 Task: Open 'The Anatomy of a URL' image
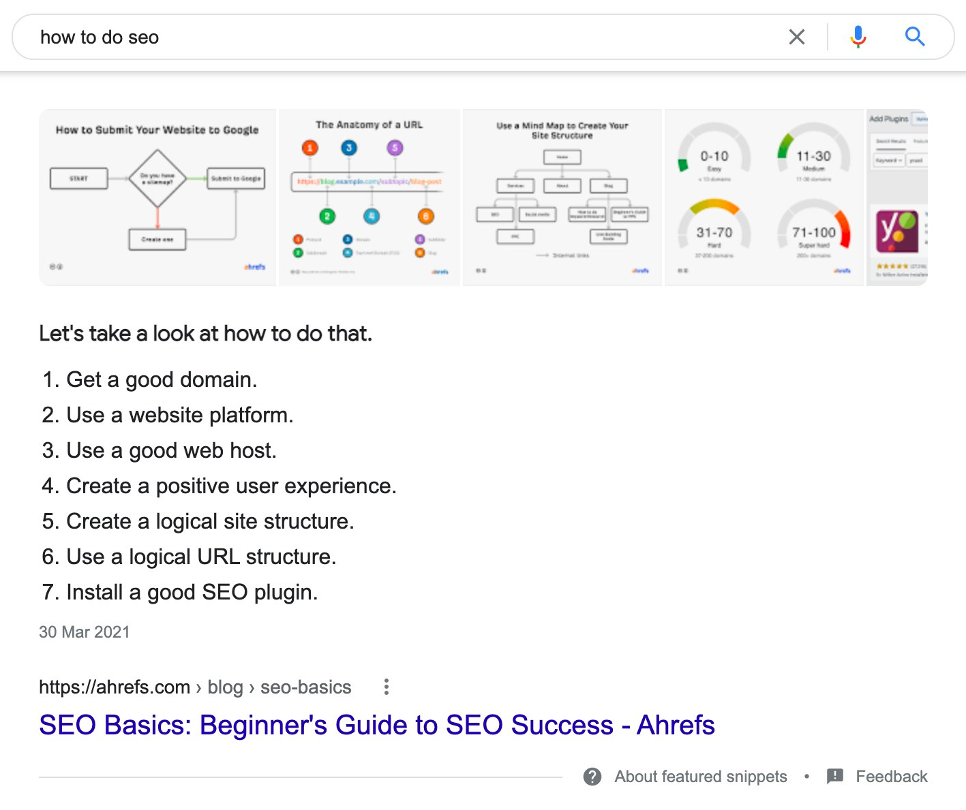(368, 197)
